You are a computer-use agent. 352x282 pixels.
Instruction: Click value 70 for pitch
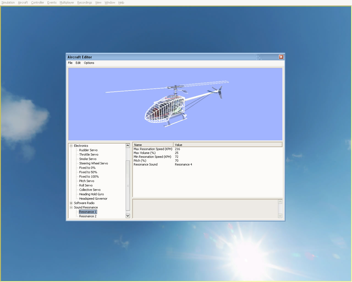177,161
